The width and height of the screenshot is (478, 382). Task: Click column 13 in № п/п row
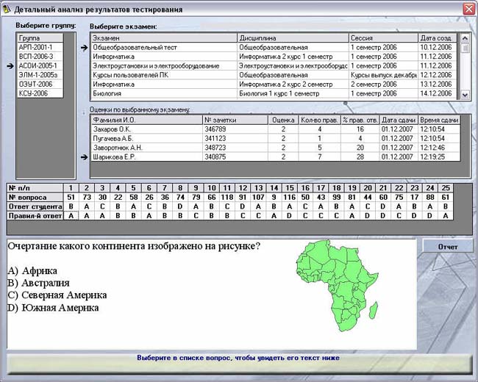pos(258,187)
